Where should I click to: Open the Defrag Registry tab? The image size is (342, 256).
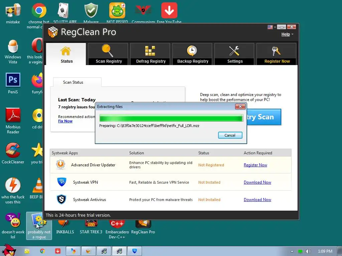pos(151,54)
